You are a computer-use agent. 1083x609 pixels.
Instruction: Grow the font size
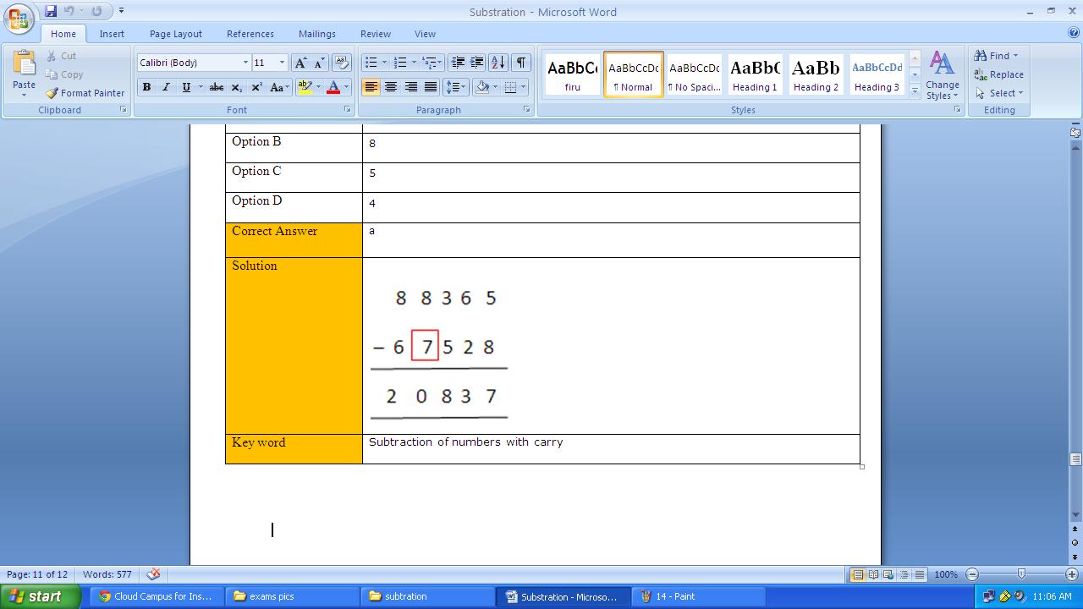click(300, 63)
